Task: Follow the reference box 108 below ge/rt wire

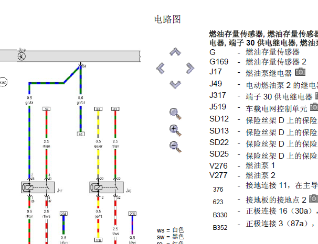Action: (98, 240)
